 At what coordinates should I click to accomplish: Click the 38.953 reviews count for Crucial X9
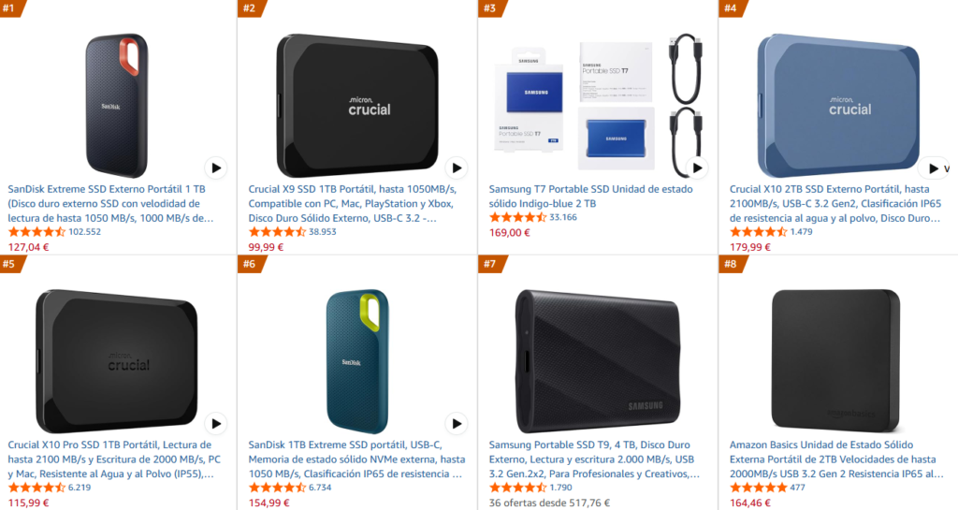(x=323, y=232)
